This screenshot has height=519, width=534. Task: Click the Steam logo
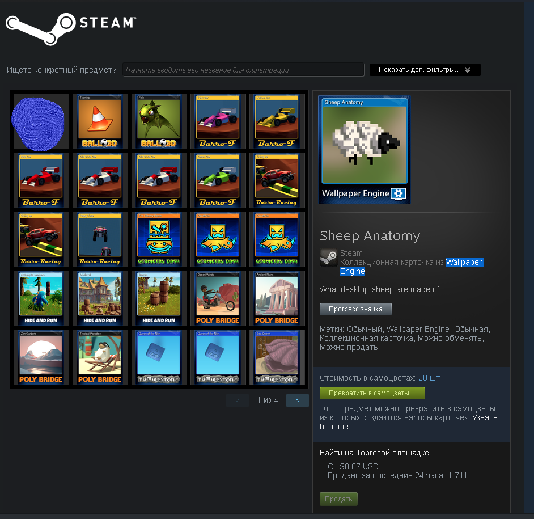pyautogui.click(x=71, y=28)
